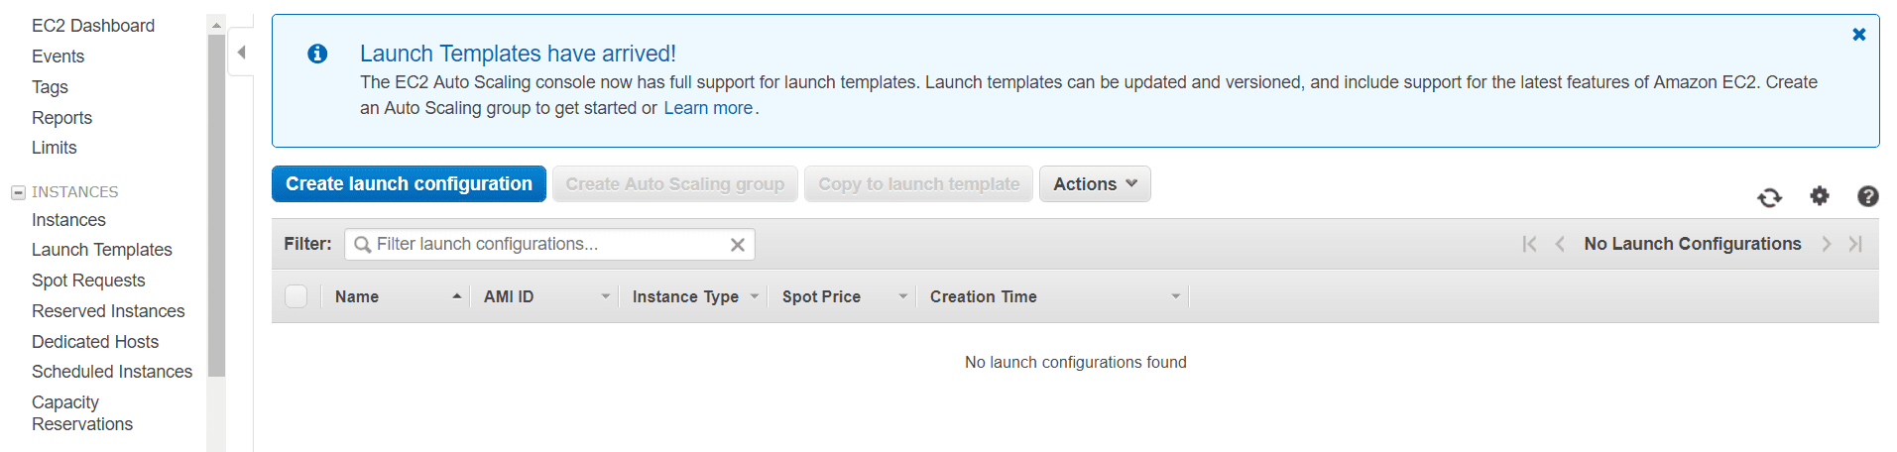Click Create launch configuration button
This screenshot has height=452, width=1897.
point(409,184)
